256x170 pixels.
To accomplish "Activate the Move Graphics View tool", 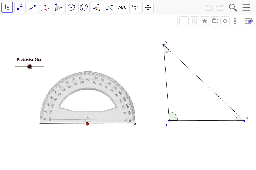I will pos(148,7).
